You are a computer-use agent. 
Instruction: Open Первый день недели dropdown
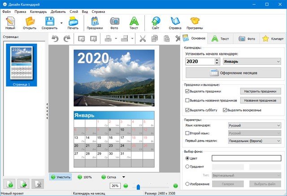254,141
